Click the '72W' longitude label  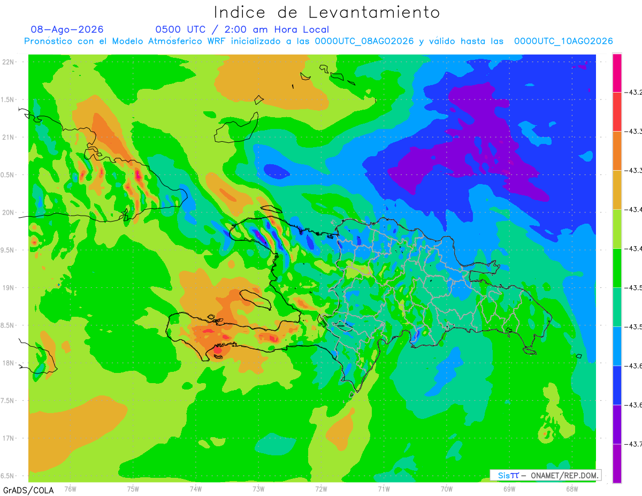[321, 489]
